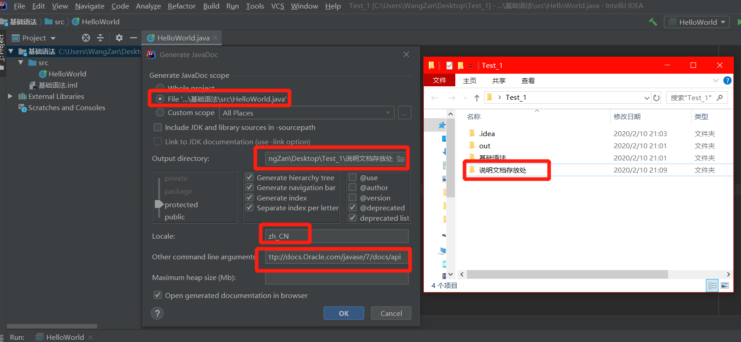
Task: Click the Explorer forward arrow
Action: coord(452,98)
